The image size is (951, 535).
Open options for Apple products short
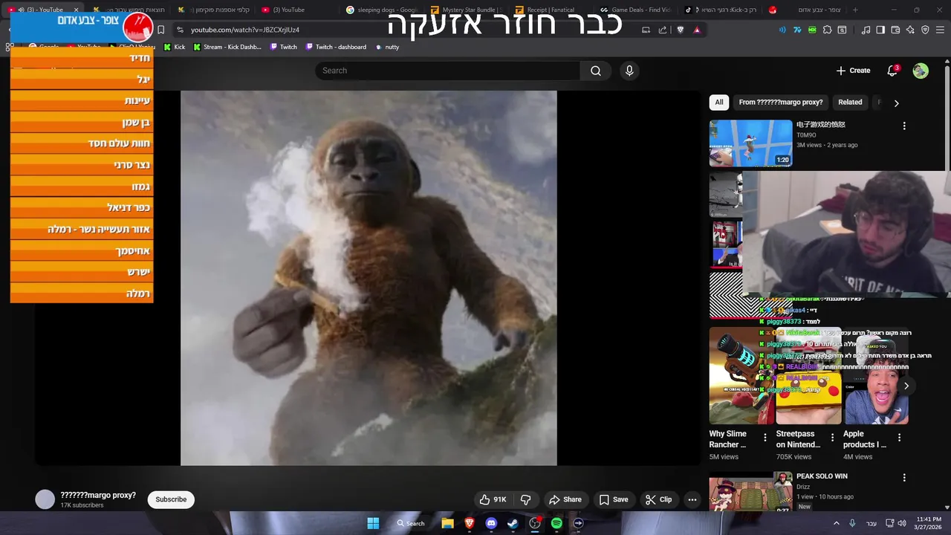[x=899, y=438]
